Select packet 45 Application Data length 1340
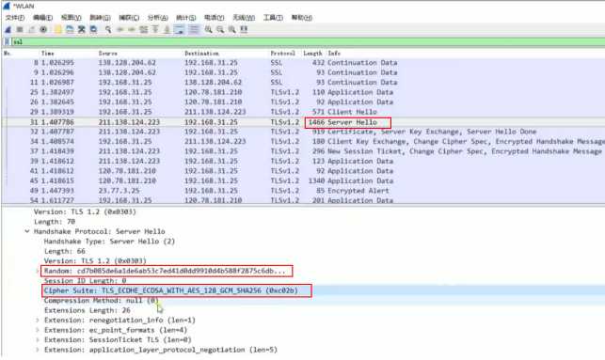 point(303,180)
